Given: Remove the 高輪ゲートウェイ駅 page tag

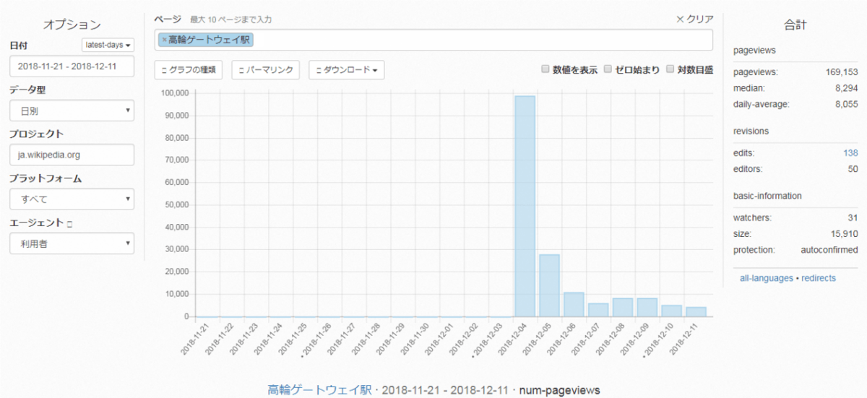Looking at the screenshot, I should [x=164, y=40].
